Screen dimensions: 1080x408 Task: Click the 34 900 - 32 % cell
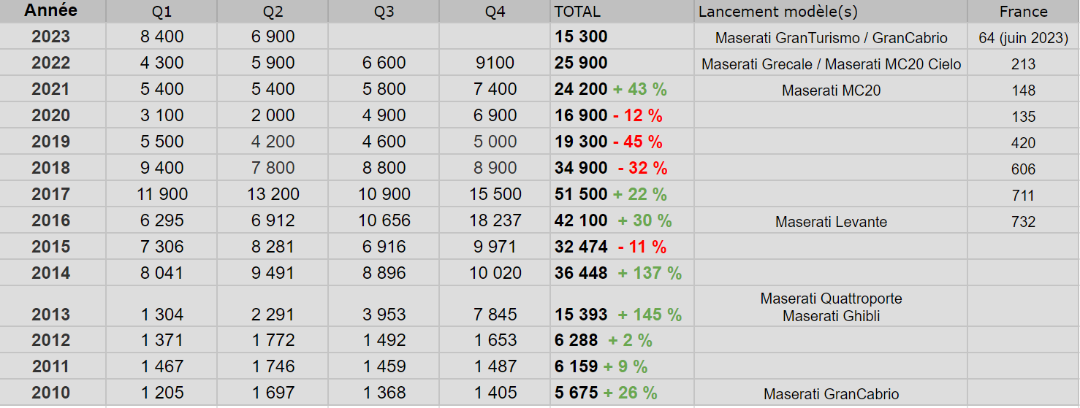click(622, 168)
